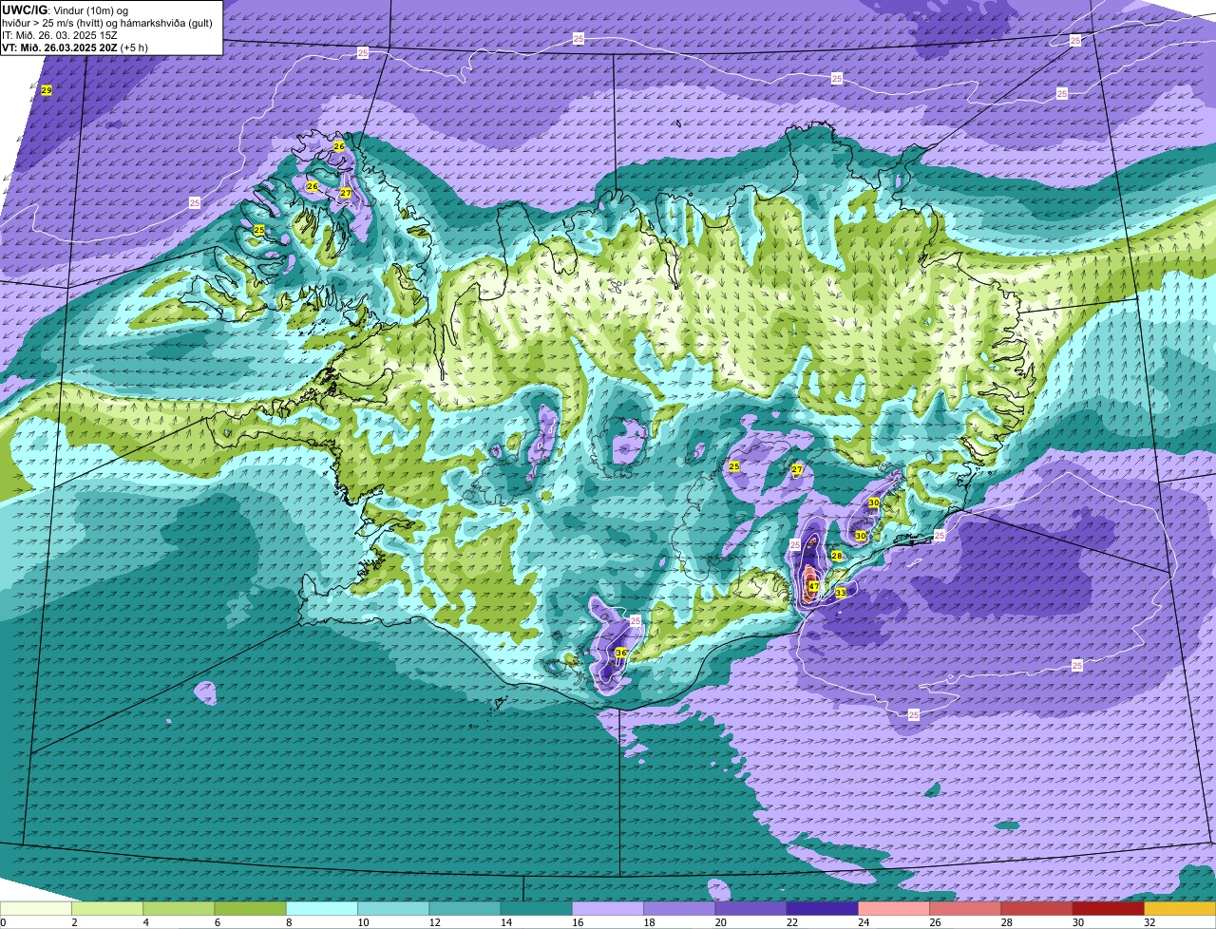Click the legend scale number '20'
The image size is (1216, 929).
[720, 922]
